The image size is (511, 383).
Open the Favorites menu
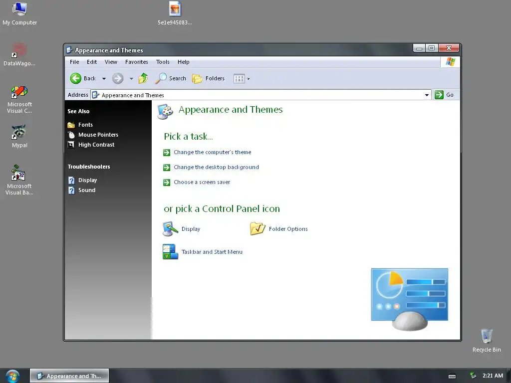coord(137,62)
